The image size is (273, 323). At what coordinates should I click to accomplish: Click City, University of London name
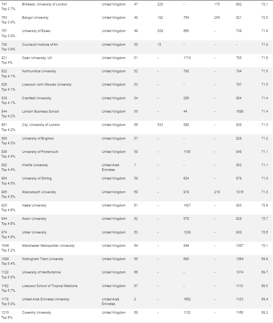41,125
